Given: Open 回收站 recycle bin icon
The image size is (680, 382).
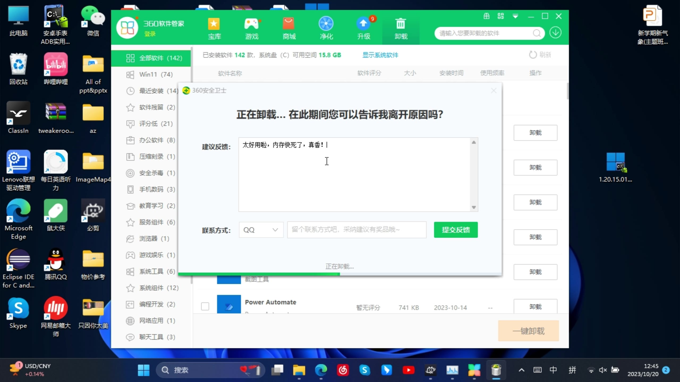Looking at the screenshot, I should (18, 69).
